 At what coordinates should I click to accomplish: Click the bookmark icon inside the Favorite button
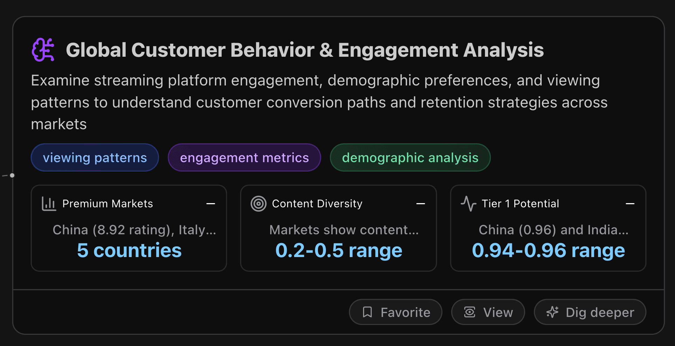click(x=368, y=312)
